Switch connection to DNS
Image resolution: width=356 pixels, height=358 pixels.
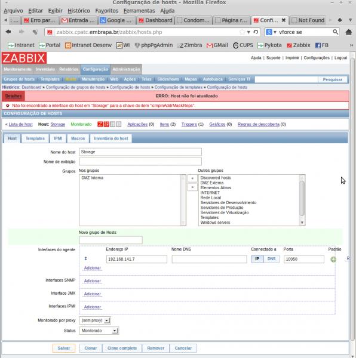coord(271,259)
